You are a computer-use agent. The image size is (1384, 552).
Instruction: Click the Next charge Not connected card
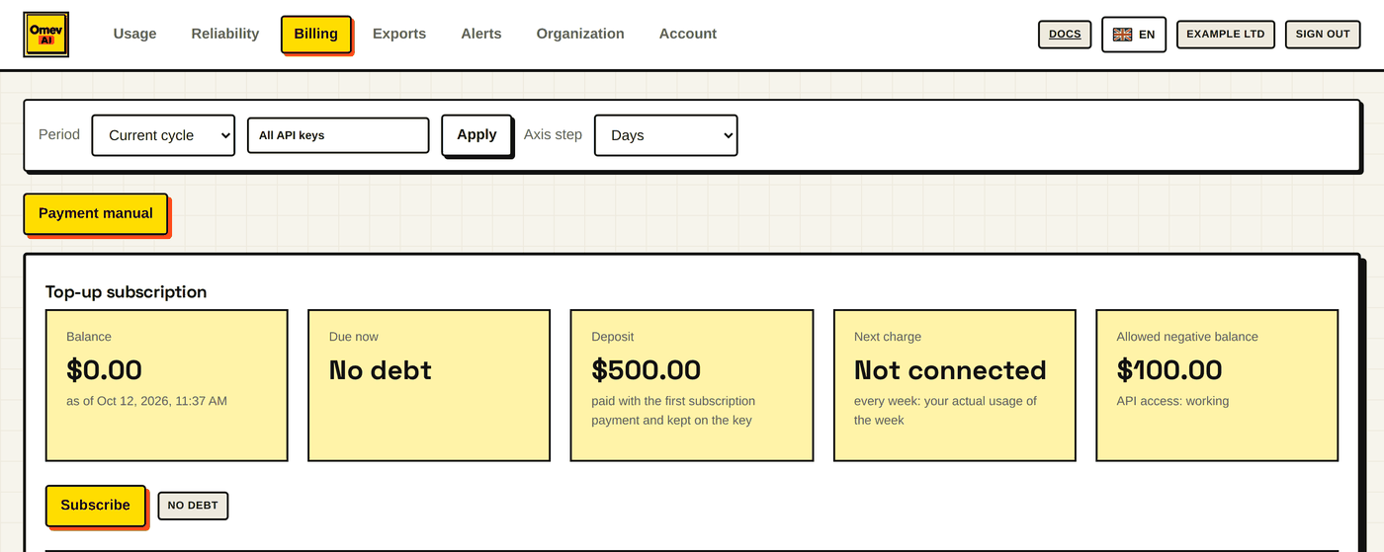[x=955, y=385]
